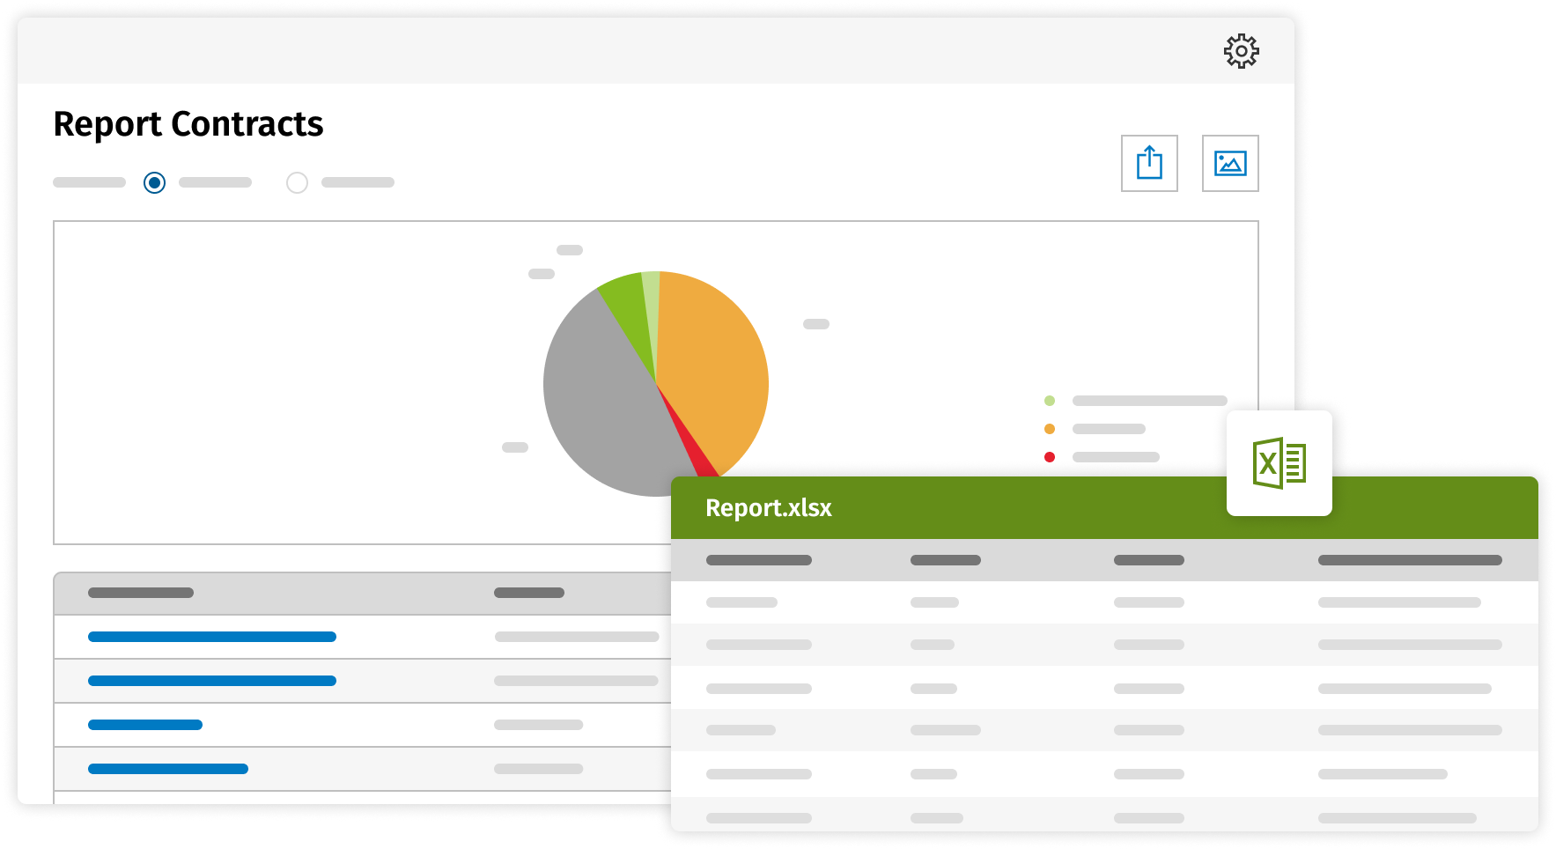Click the Excel file icon

click(1279, 463)
